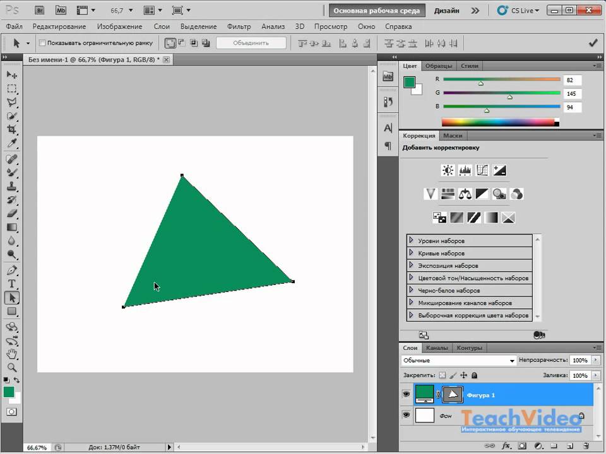
Task: Toggle lock all
Action: click(474, 375)
